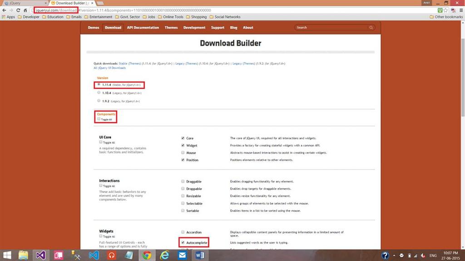Check the Sortable checkbox
The height and width of the screenshot is (261, 465).
coord(183,210)
